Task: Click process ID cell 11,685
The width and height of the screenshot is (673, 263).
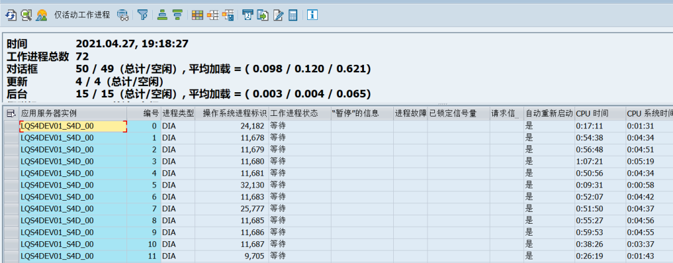Action: pyautogui.click(x=232, y=221)
